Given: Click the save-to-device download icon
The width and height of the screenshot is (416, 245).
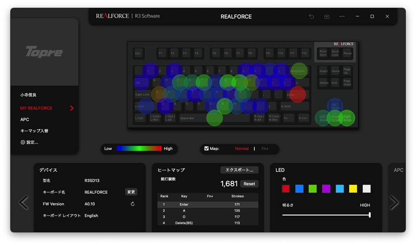Looking at the screenshot, I should 327,17.
